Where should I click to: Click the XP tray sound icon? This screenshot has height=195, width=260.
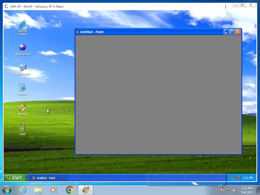point(231,177)
